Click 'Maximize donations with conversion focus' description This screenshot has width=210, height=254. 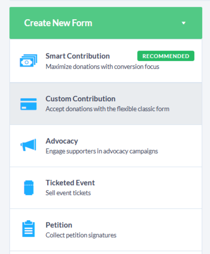tap(102, 67)
